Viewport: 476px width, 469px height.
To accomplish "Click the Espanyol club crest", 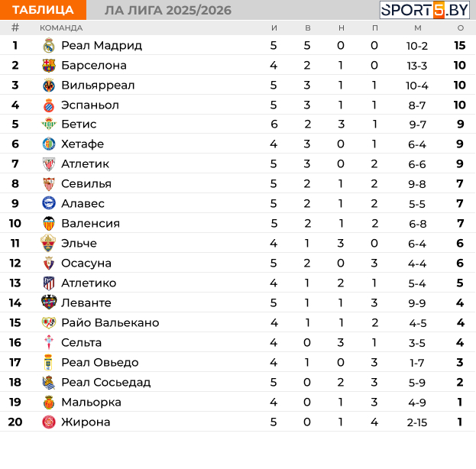I will click(49, 105).
